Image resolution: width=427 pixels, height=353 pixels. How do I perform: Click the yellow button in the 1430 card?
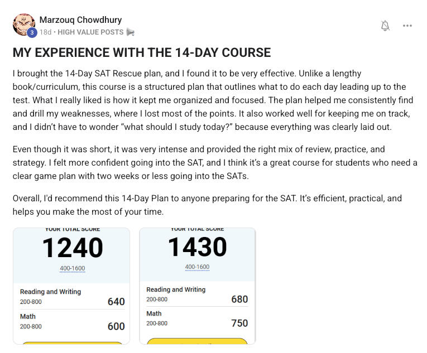coord(197,341)
